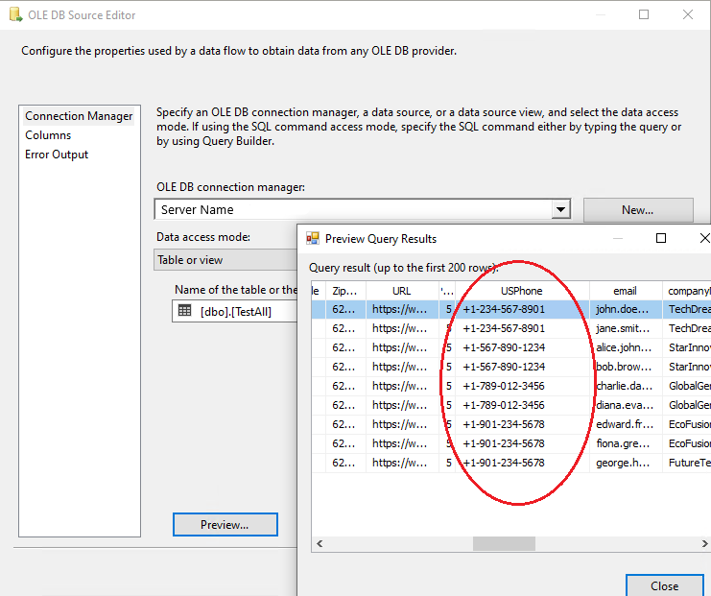This screenshot has height=596, width=711.
Task: Open the Error Output page
Action: (x=57, y=155)
